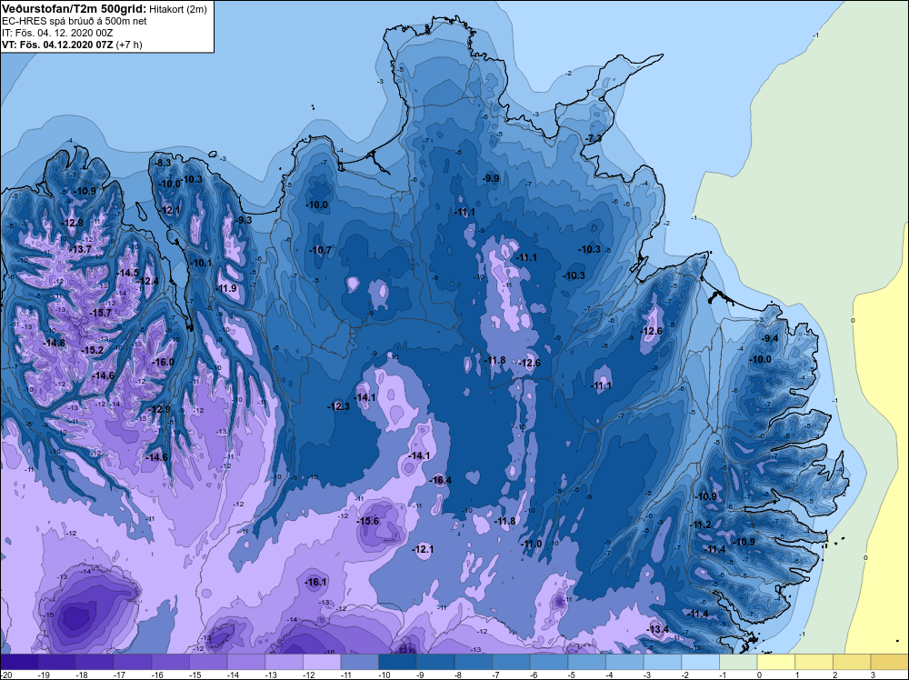Select the legend swatch labeled -16
The height and width of the screenshot is (680, 909).
click(x=171, y=662)
